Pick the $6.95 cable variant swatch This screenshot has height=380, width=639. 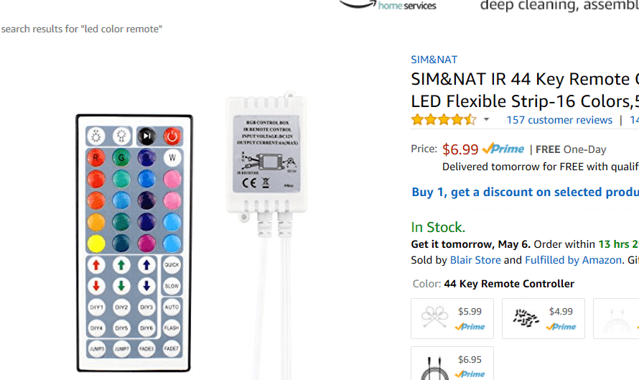(452, 365)
